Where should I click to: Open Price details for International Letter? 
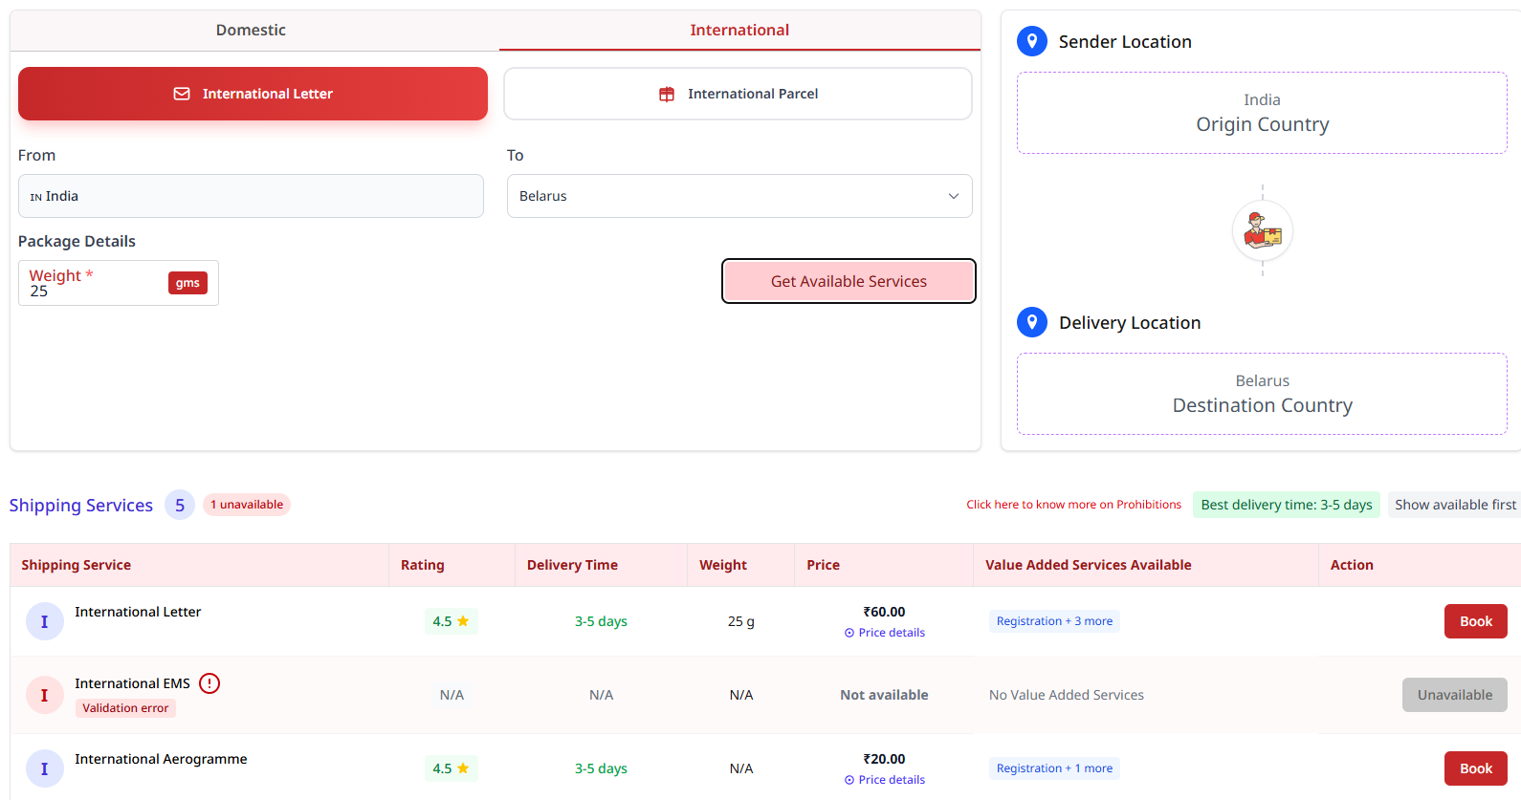885,633
